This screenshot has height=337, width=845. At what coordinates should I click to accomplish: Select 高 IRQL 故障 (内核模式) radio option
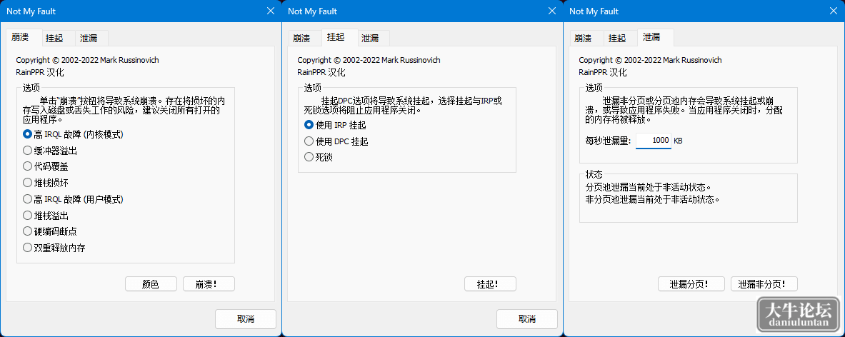pos(74,134)
